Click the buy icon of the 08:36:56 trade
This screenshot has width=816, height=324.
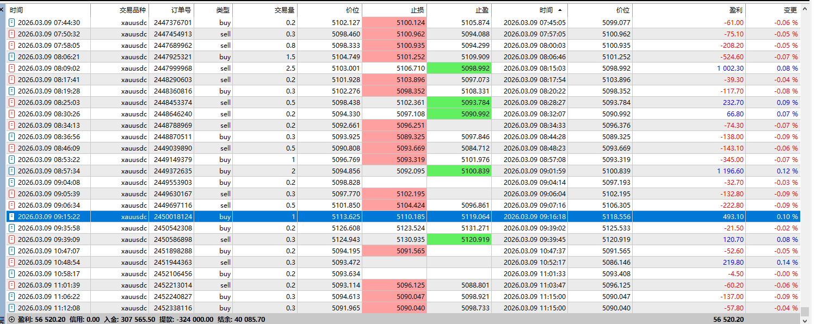click(x=12, y=136)
